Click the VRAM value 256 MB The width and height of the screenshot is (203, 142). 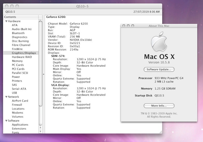[75, 37]
